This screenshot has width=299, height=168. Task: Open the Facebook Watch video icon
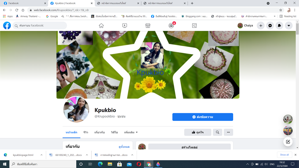click(x=125, y=26)
